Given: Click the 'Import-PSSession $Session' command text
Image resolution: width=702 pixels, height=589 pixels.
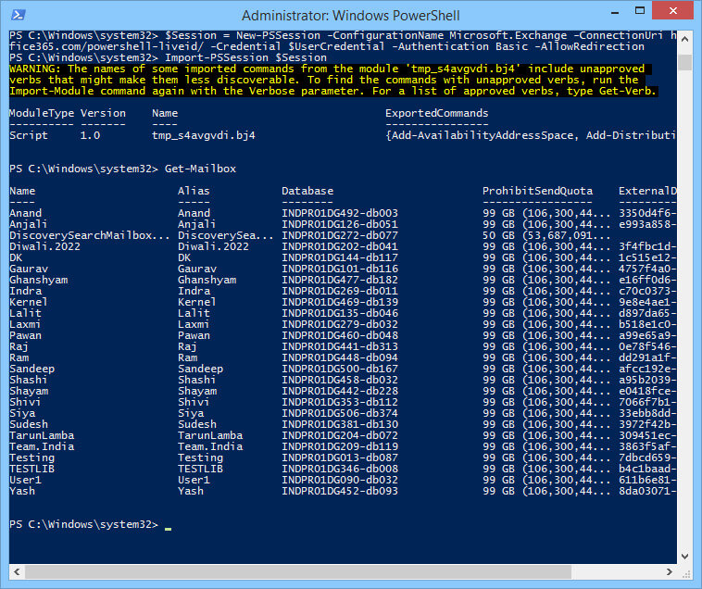Looking at the screenshot, I should coord(245,57).
